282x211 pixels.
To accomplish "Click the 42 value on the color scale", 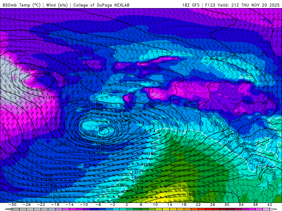I will tap(270, 205).
